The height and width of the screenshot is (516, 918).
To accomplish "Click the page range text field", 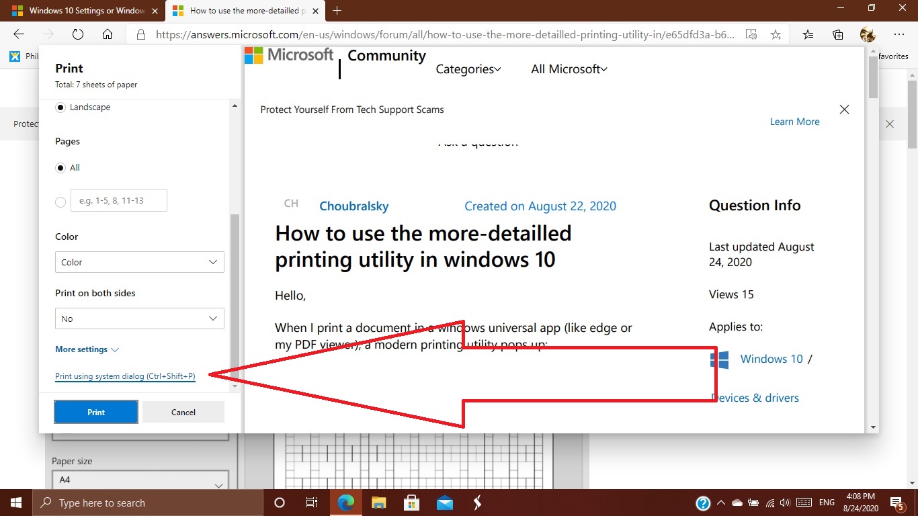I will click(x=119, y=200).
